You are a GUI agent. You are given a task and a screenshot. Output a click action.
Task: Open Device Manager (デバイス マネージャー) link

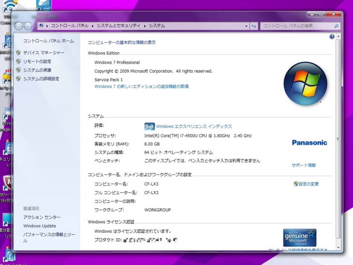click(x=44, y=53)
